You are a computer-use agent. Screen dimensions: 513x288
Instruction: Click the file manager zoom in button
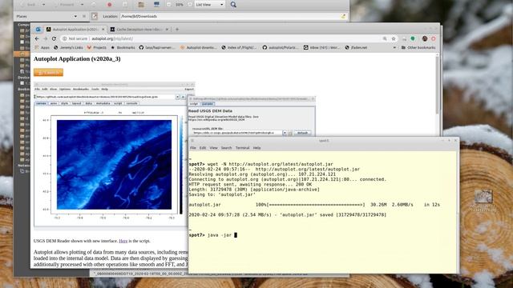point(191,5)
